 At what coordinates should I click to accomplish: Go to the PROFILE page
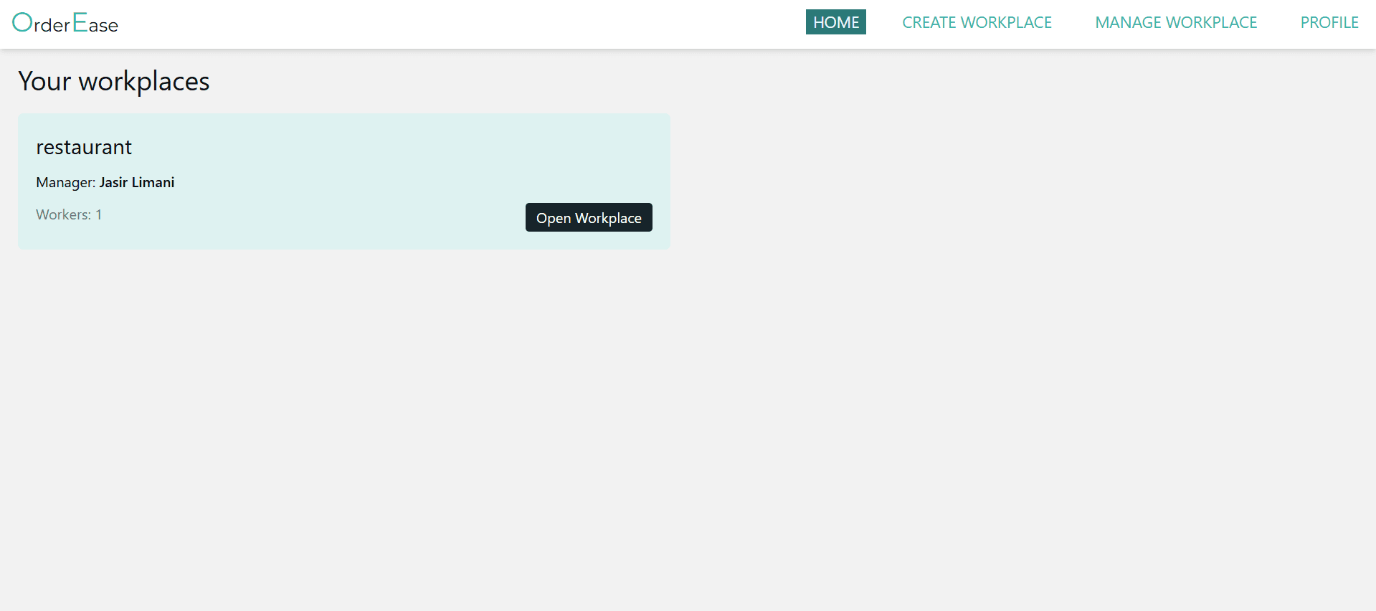pos(1329,22)
